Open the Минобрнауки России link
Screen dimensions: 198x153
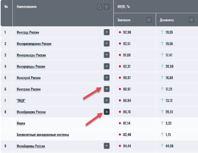(x=31, y=112)
